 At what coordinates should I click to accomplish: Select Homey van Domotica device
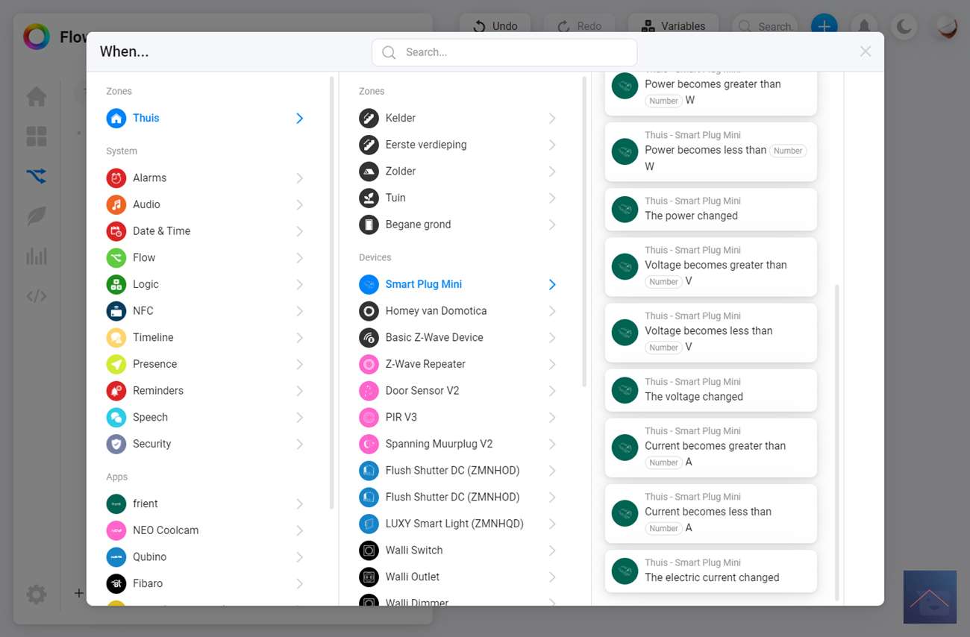pos(436,311)
